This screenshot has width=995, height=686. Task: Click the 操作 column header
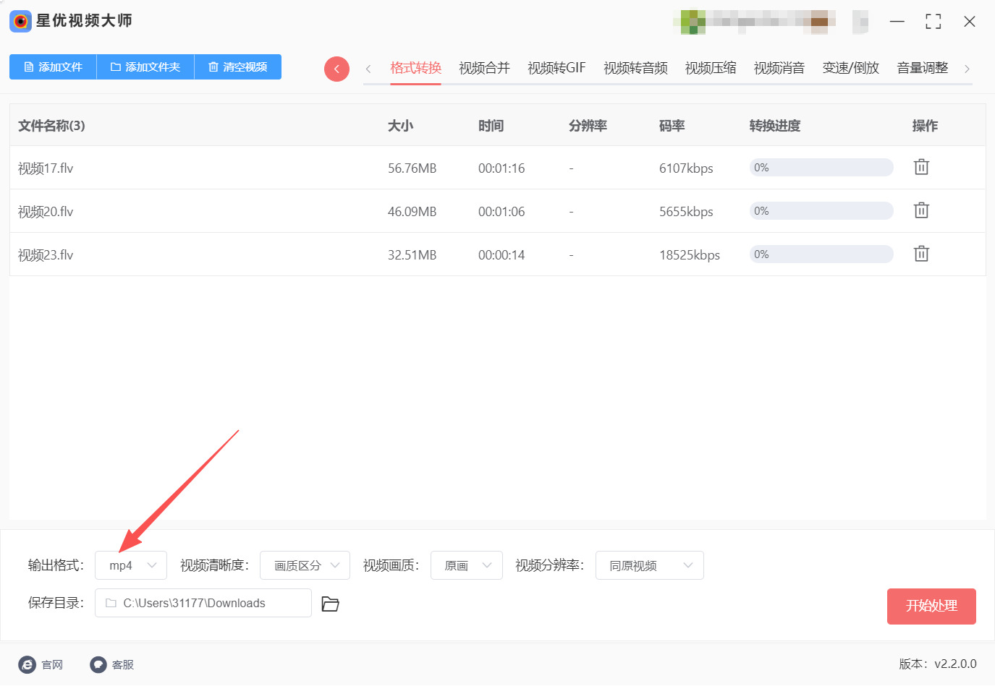click(x=925, y=126)
